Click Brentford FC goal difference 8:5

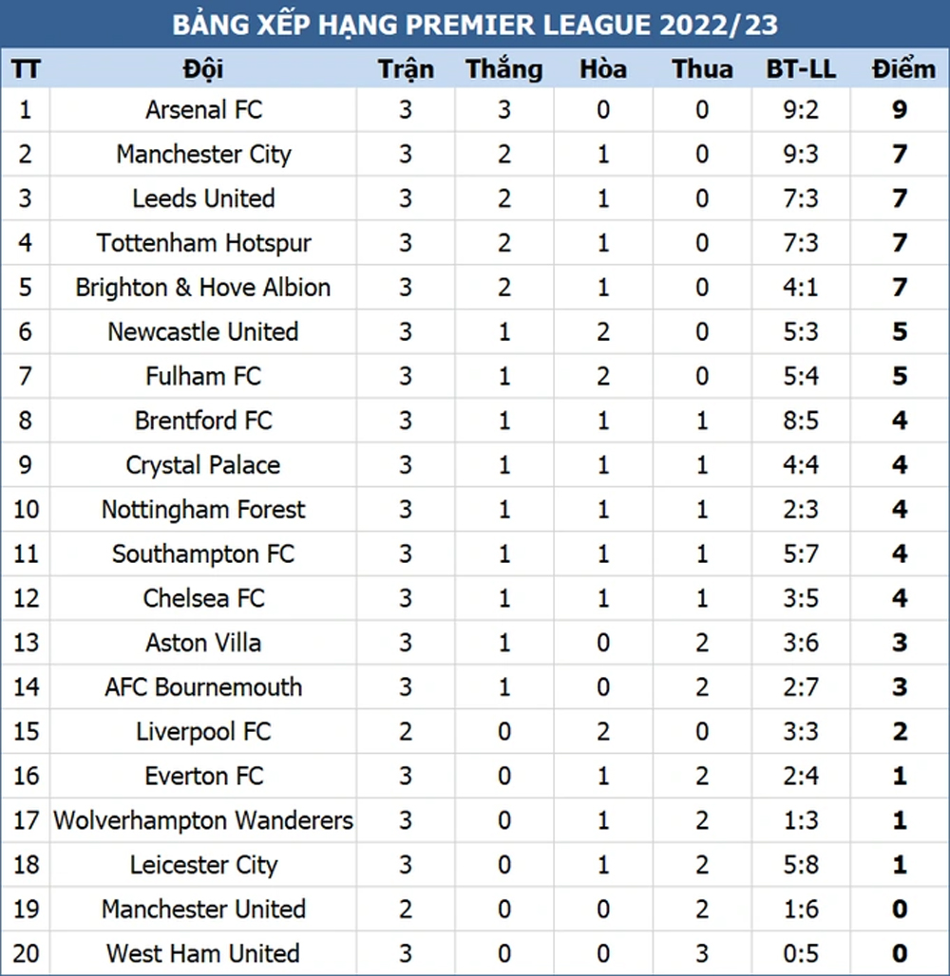[801, 421]
